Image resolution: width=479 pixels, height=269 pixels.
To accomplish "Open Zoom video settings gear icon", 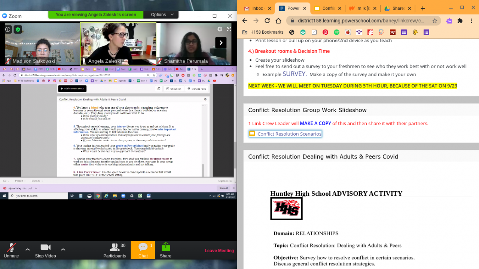I will 220,29.
